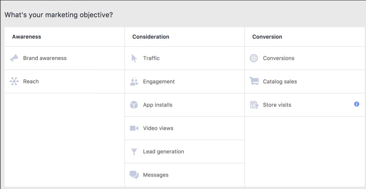Pick the Lead generation objective
The image size is (366, 189).
click(x=185, y=152)
